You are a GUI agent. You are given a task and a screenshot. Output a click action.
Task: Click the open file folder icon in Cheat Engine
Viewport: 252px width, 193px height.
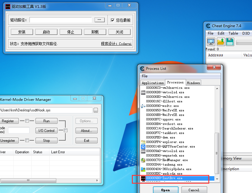pyautogui.click(x=221, y=42)
